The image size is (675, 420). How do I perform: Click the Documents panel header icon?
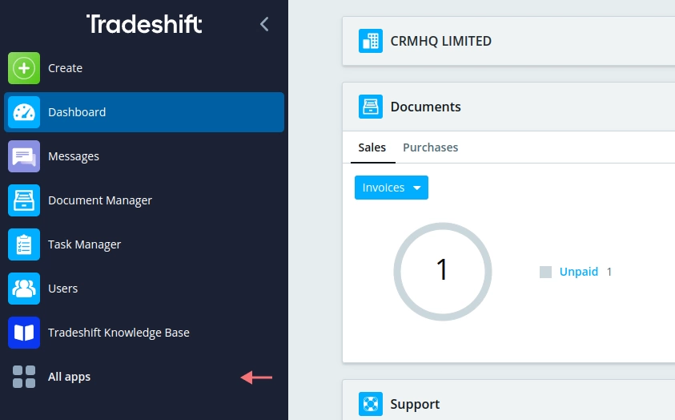(371, 107)
